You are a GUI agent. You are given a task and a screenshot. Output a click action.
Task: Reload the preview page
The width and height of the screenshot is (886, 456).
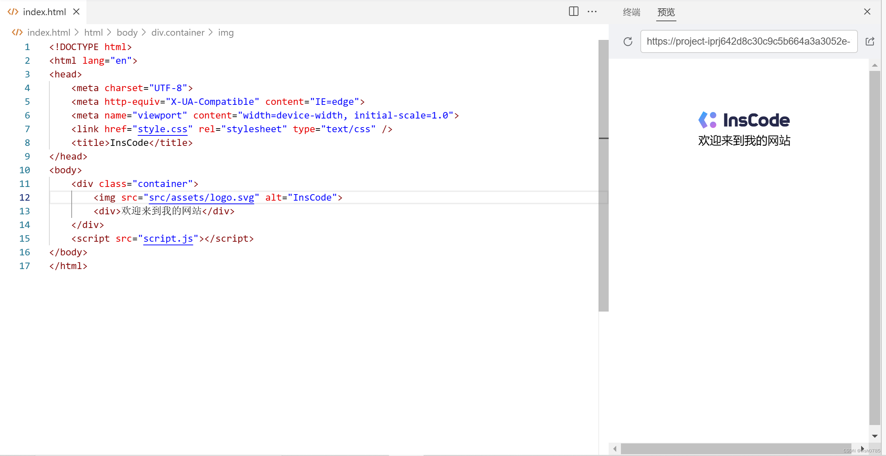[x=628, y=42]
